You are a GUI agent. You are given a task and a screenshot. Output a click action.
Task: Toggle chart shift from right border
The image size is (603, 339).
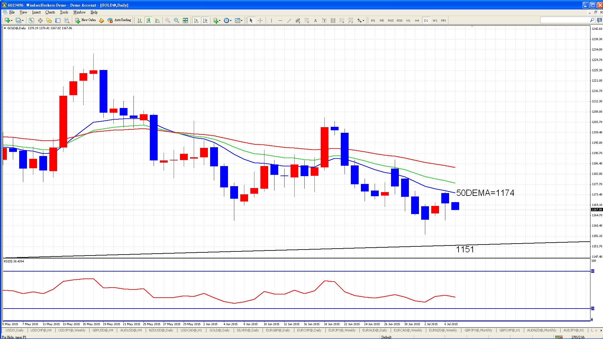[x=205, y=20]
